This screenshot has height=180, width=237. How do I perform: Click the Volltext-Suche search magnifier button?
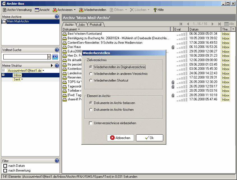pyautogui.click(x=55, y=57)
